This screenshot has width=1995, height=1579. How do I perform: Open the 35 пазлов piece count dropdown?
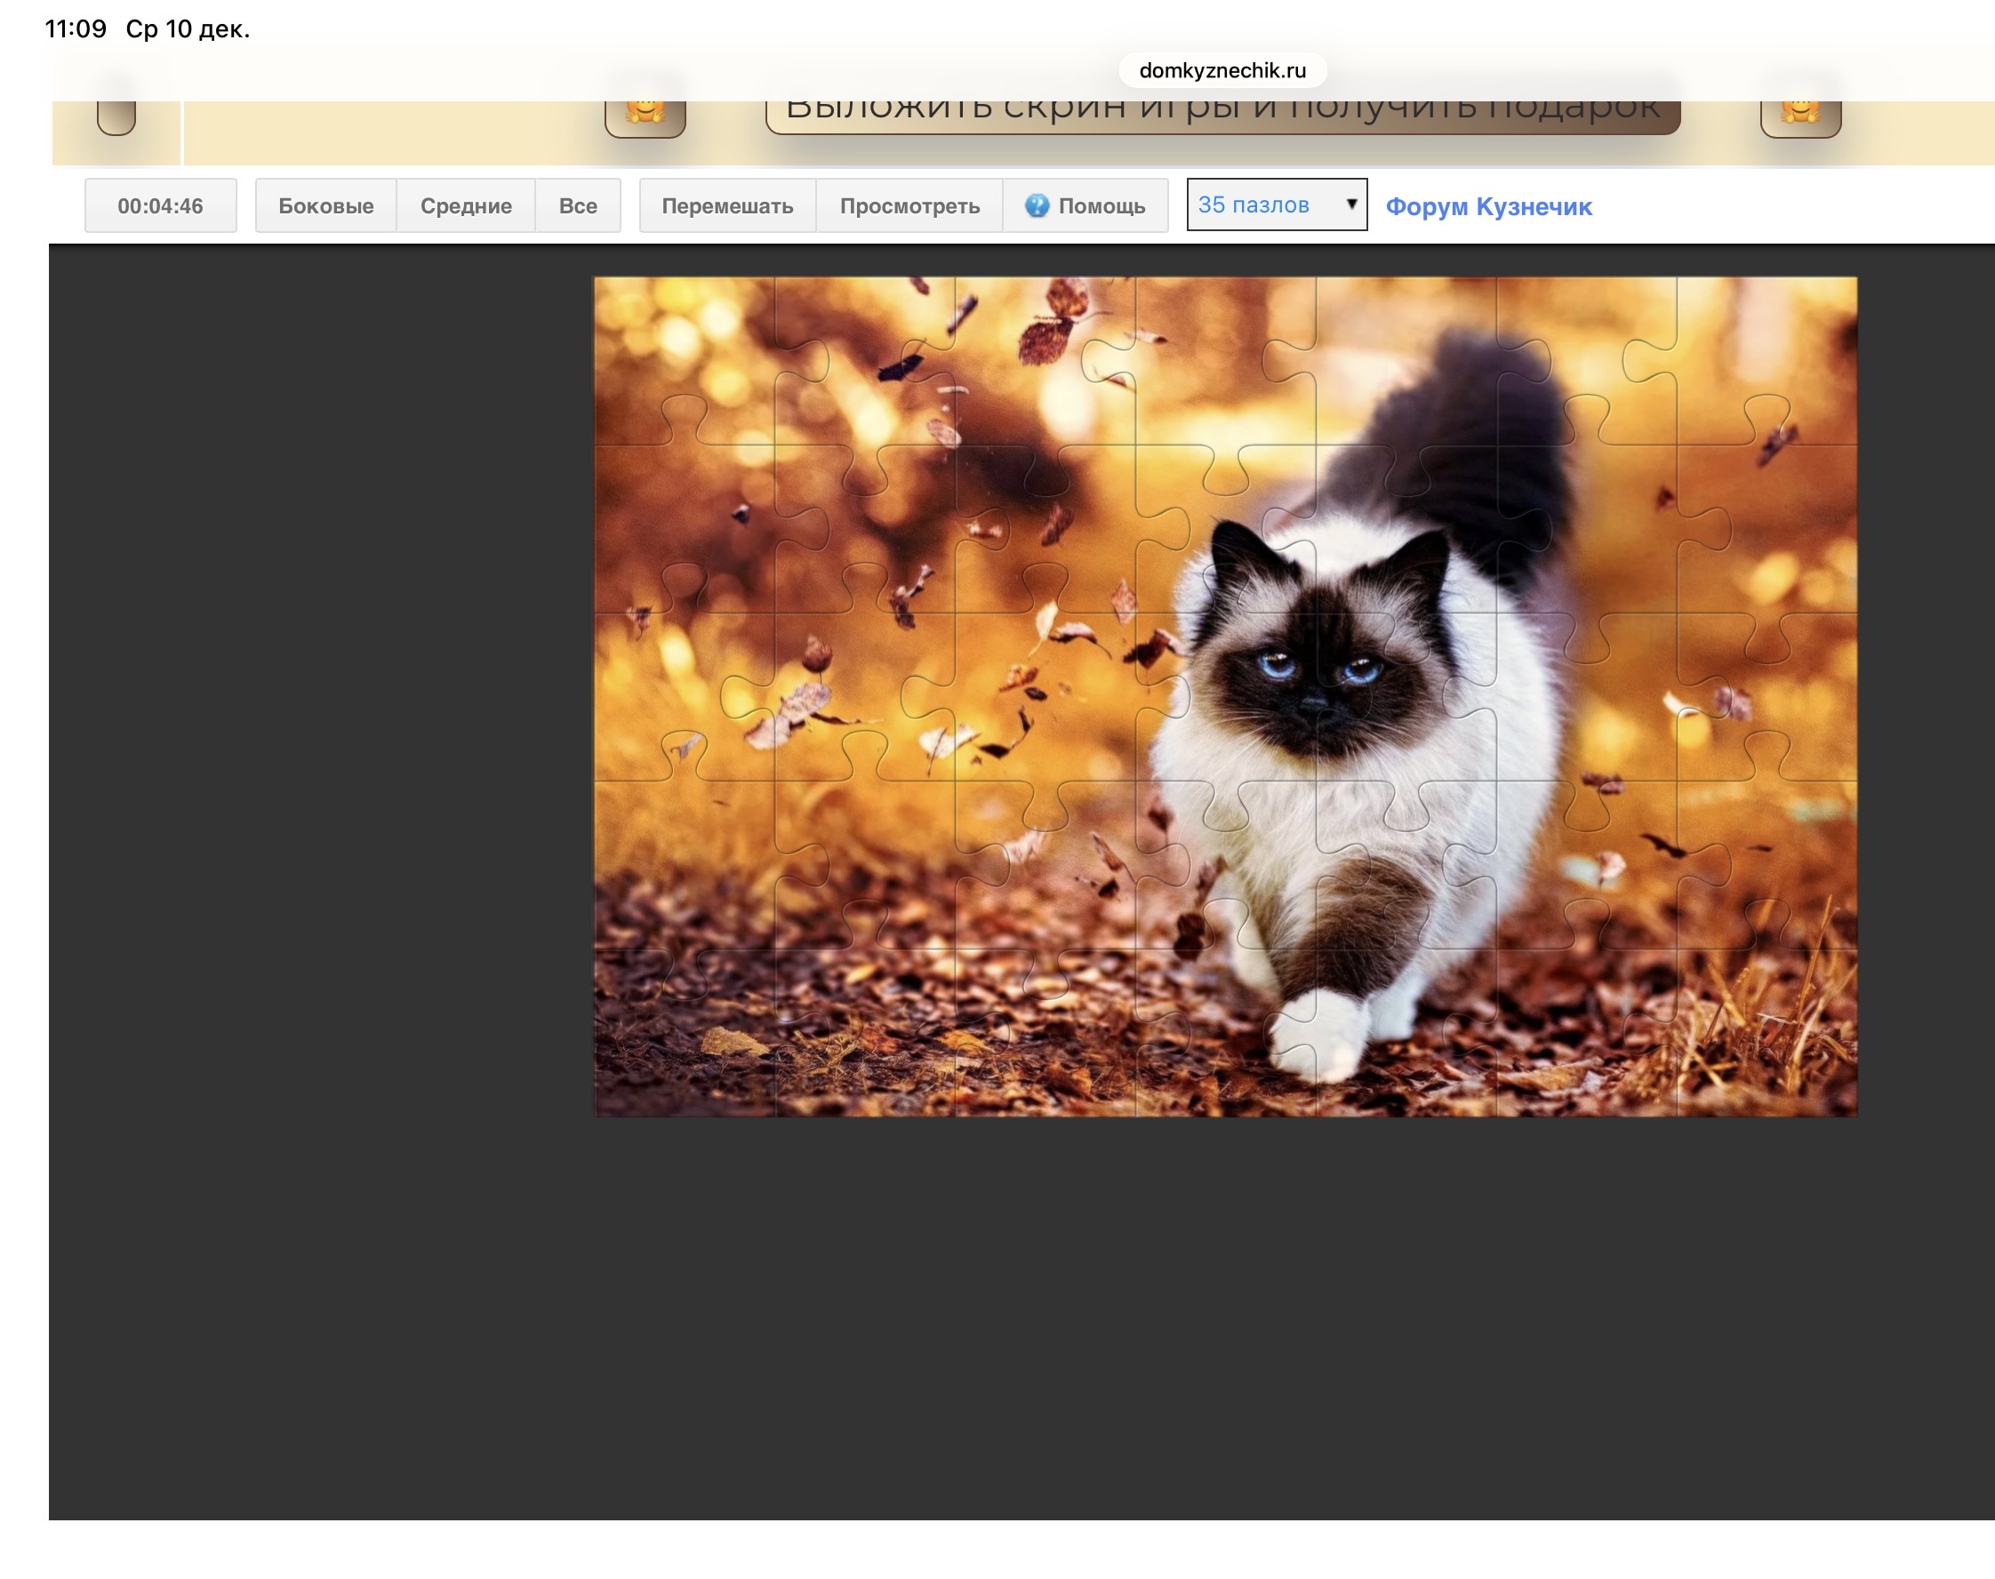tap(1265, 204)
